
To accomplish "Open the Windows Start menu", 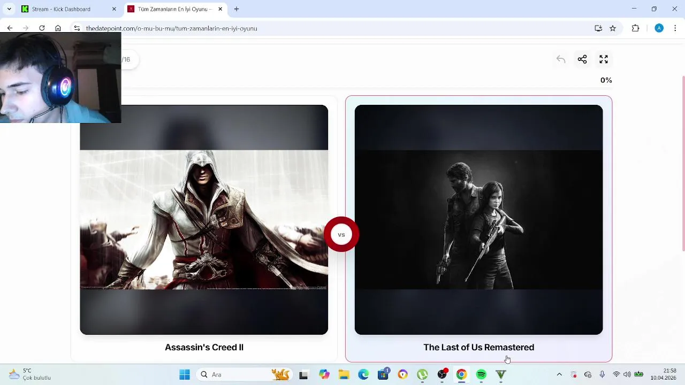I will (185, 375).
